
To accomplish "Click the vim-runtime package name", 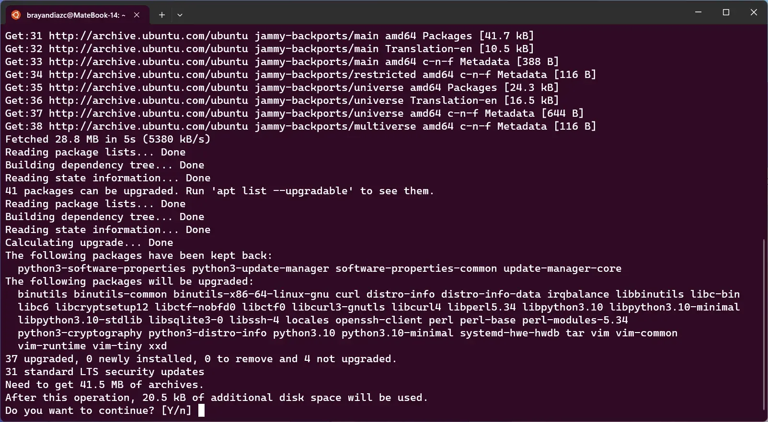I will [x=52, y=346].
